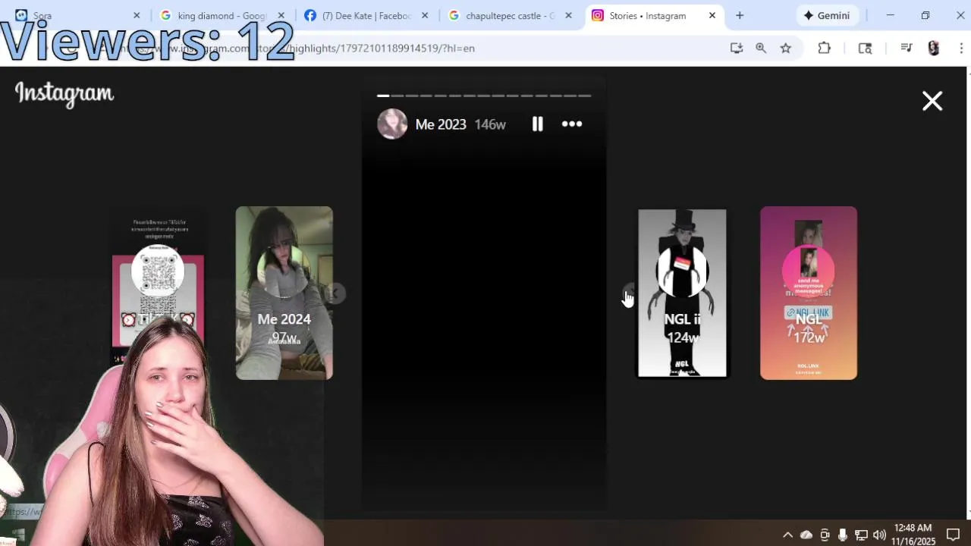
Task: Open the Gemini button
Action: click(827, 15)
